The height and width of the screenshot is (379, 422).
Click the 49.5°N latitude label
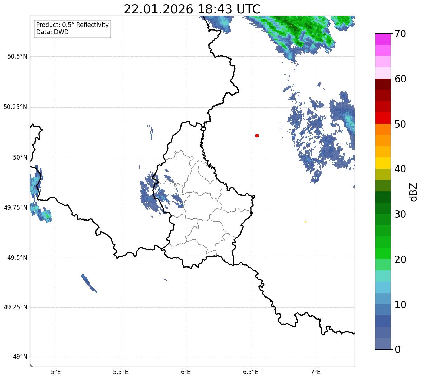(x=17, y=258)
